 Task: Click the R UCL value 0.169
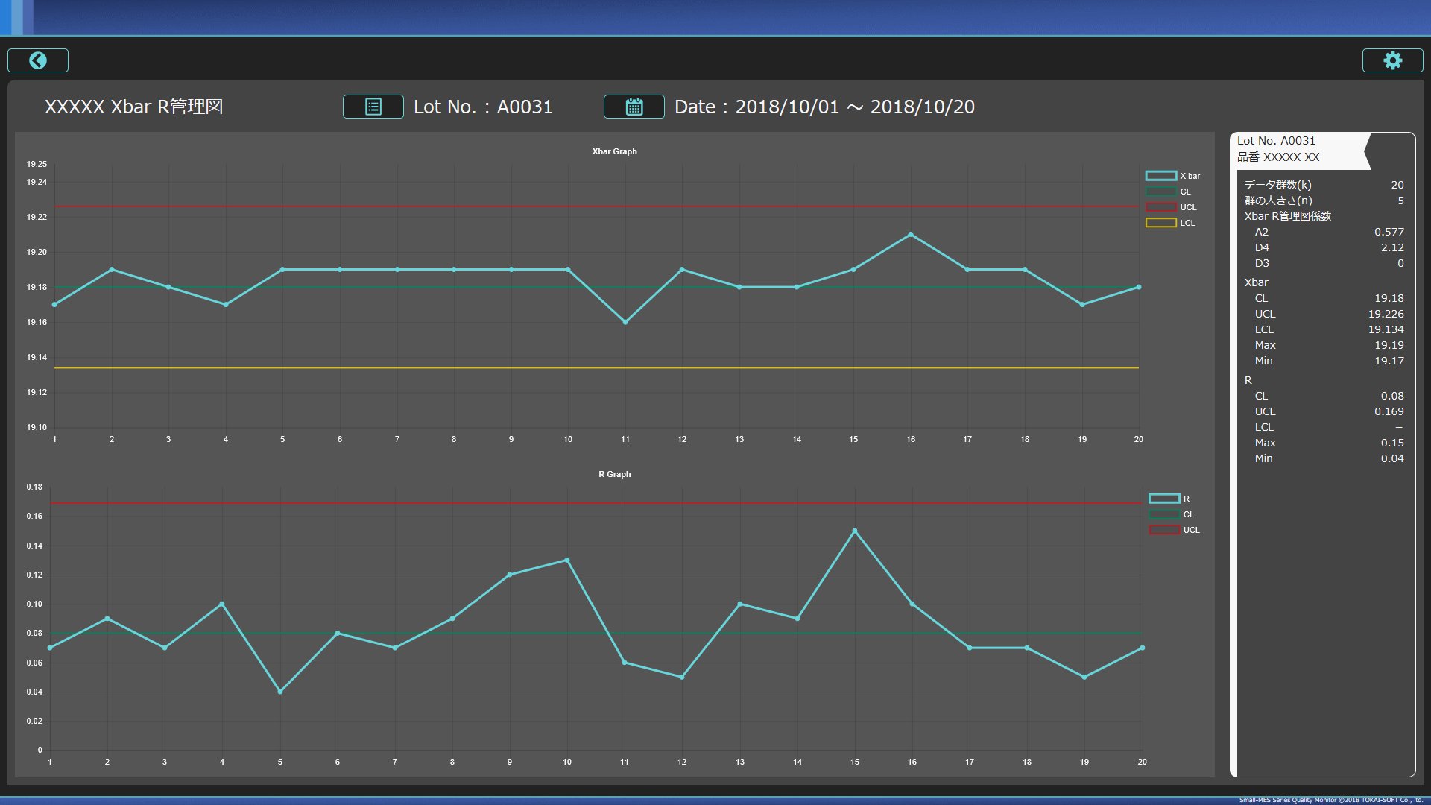pyautogui.click(x=1389, y=411)
